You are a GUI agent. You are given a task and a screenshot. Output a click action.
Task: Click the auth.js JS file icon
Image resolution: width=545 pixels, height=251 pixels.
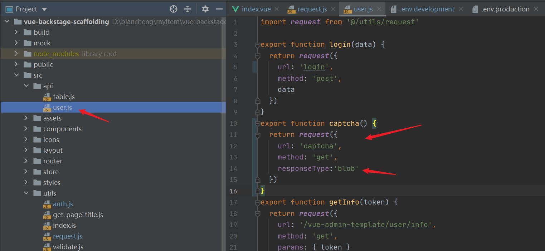[47, 204]
